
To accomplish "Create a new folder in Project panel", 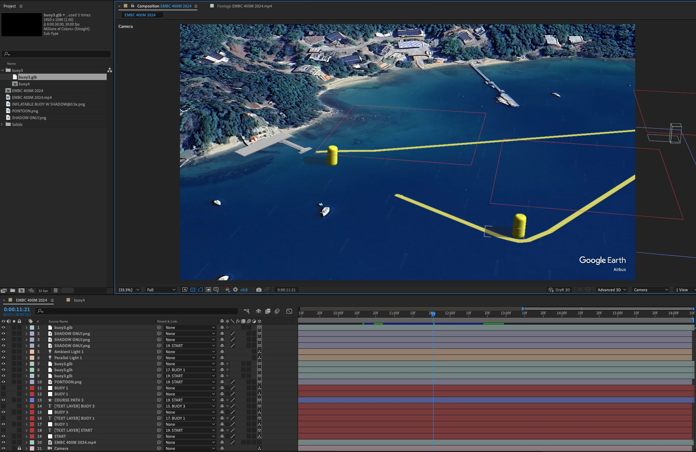I will point(12,291).
